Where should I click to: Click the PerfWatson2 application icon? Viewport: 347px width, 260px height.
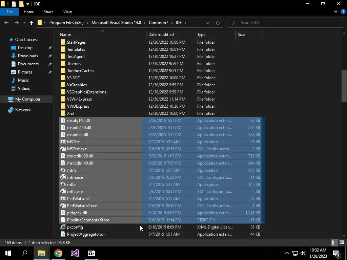click(x=63, y=198)
